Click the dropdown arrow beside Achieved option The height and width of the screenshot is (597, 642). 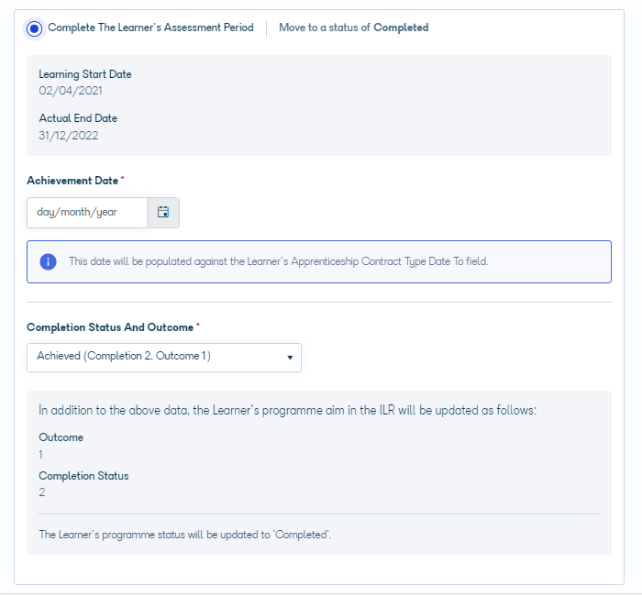(290, 358)
